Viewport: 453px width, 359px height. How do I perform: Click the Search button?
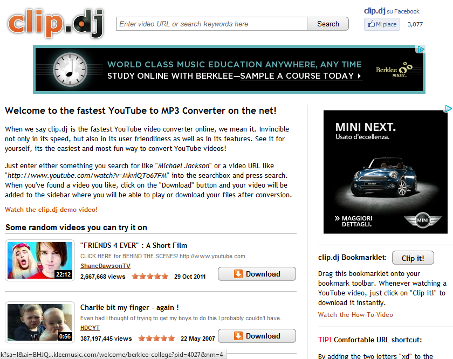coord(328,24)
